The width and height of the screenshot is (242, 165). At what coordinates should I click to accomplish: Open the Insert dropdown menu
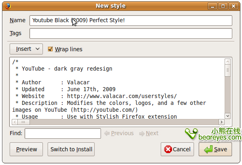click(26, 49)
